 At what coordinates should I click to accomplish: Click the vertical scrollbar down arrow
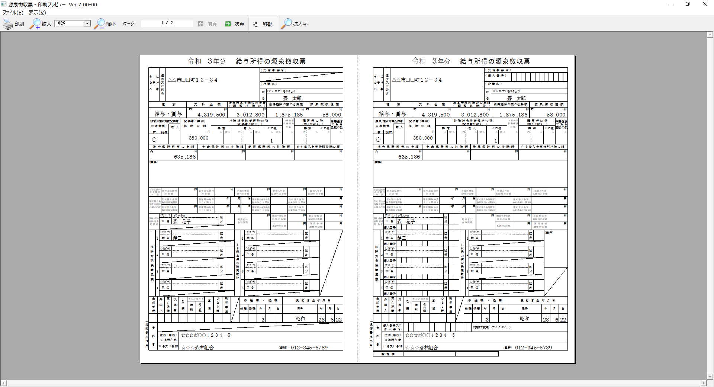point(710,377)
